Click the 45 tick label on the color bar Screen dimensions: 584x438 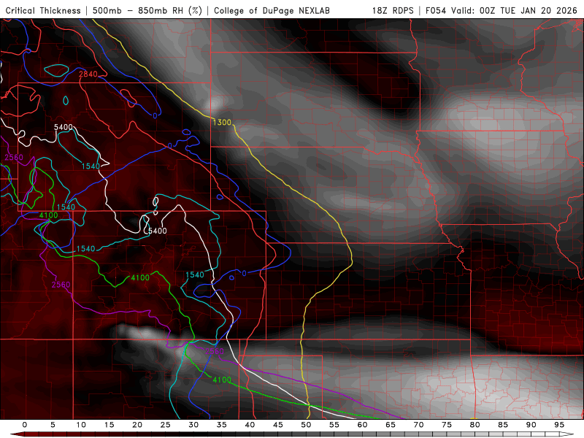click(x=278, y=425)
